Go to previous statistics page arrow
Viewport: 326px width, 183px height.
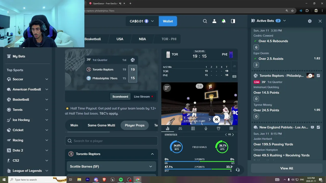(x=226, y=135)
